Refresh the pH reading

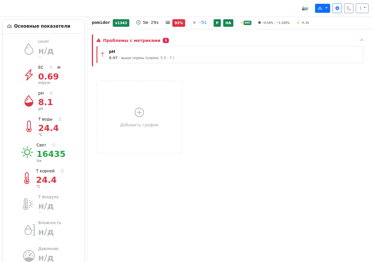51,93
